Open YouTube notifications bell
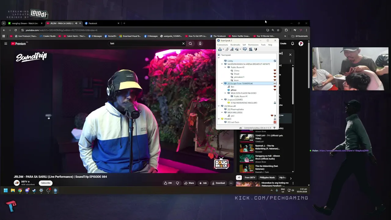Image resolution: width=391 pixels, height=220 pixels. point(292,43)
